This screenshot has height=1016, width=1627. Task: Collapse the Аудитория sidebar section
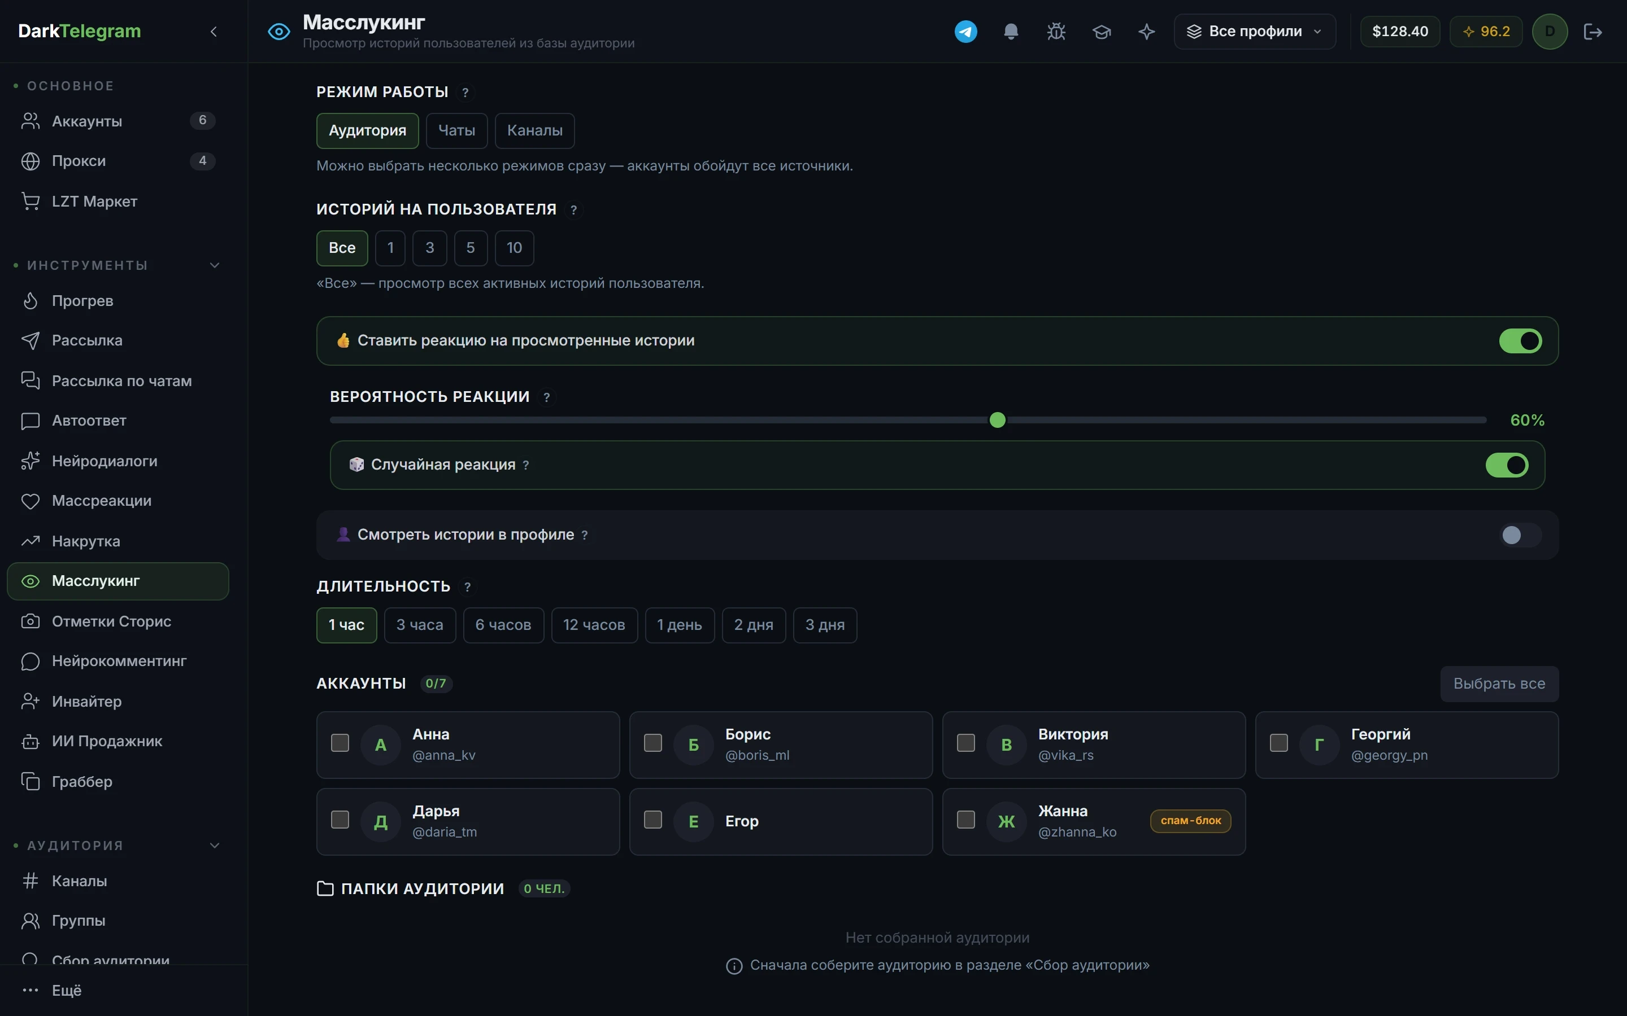215,846
